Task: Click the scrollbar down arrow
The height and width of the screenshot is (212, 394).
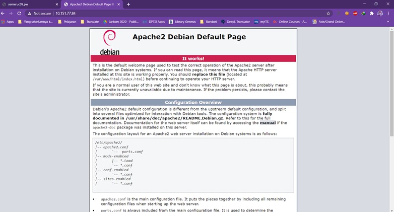Action: tap(392, 210)
